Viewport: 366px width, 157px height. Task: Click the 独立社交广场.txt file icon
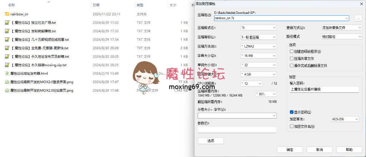[7, 22]
